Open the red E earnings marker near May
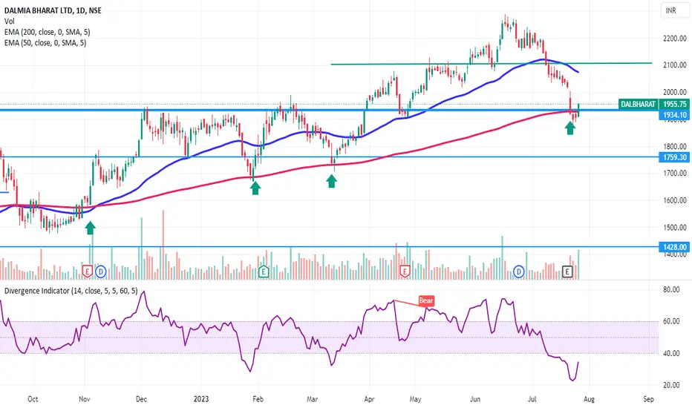This screenshot has width=692, height=408. pos(405,272)
